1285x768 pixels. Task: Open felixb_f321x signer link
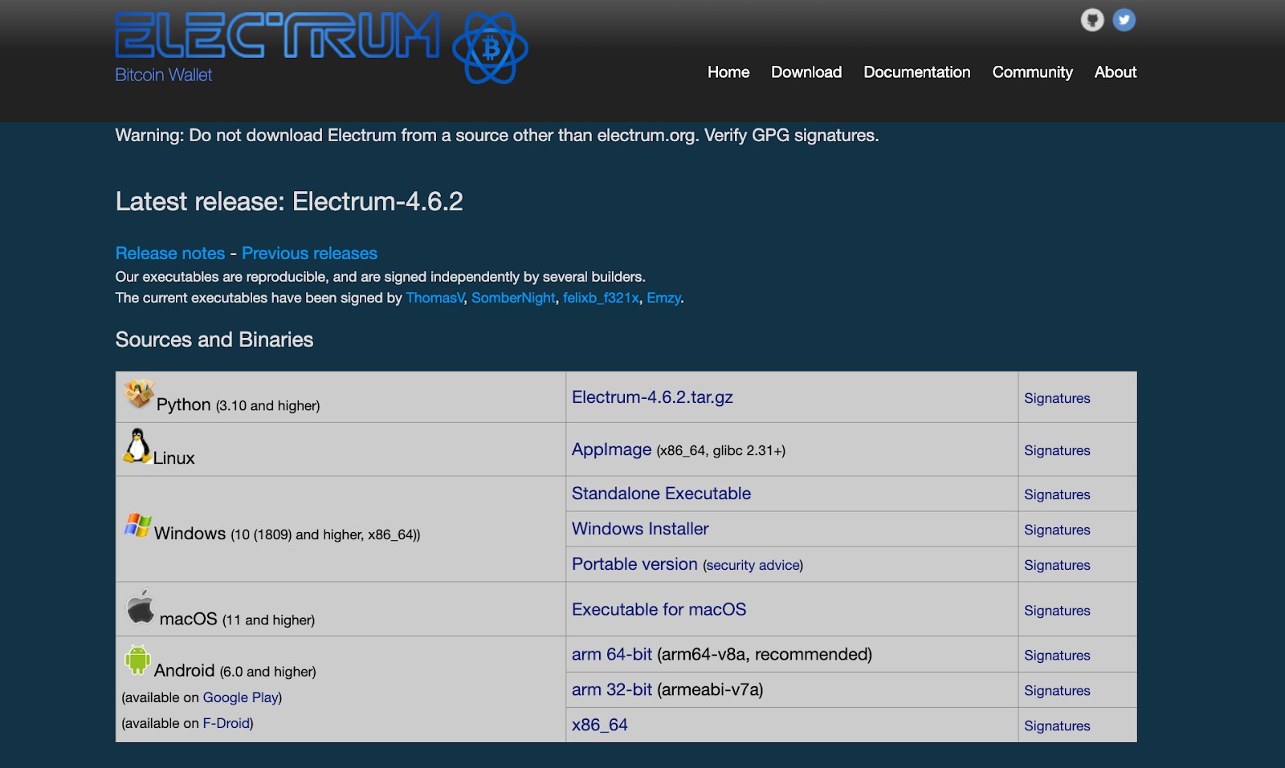601,298
